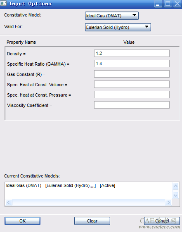Open the Constitutive Model dropdown
The image size is (182, 232).
pos(112,16)
